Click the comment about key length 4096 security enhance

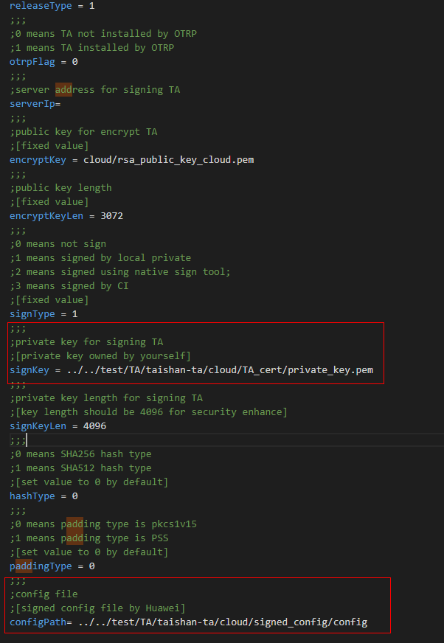click(148, 411)
